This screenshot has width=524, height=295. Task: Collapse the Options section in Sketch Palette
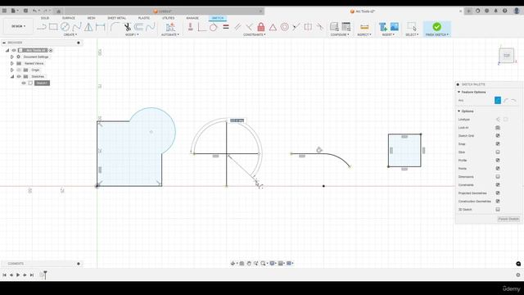pyautogui.click(x=458, y=111)
